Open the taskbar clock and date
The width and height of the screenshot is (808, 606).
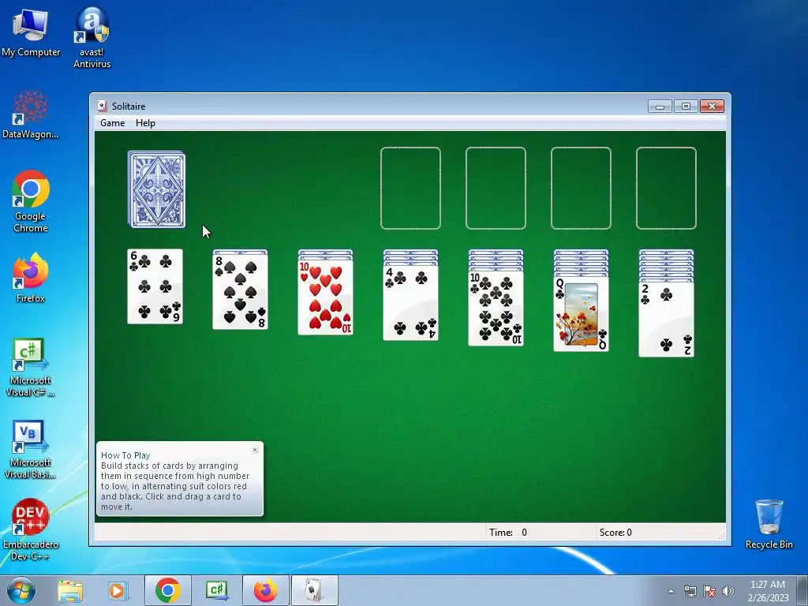(768, 591)
